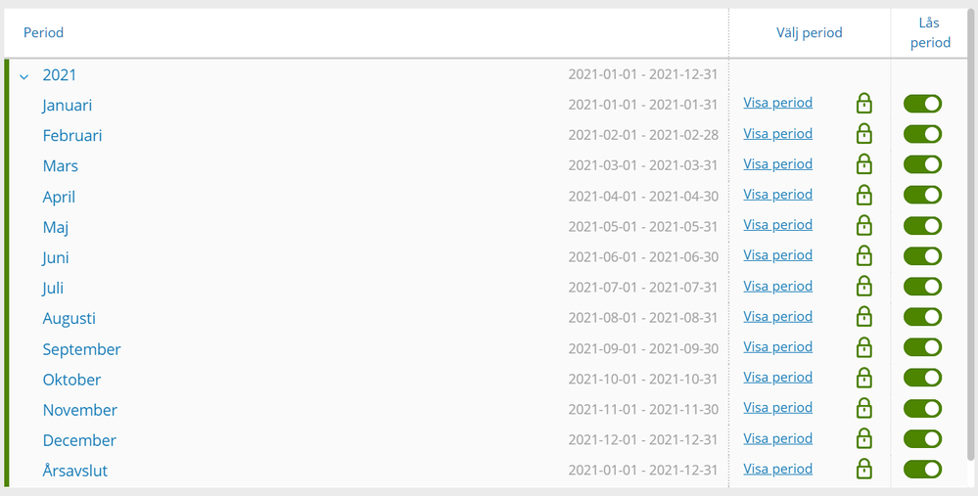Toggle the lock switch for Februari
This screenshot has height=496, width=978.
pos(922,134)
